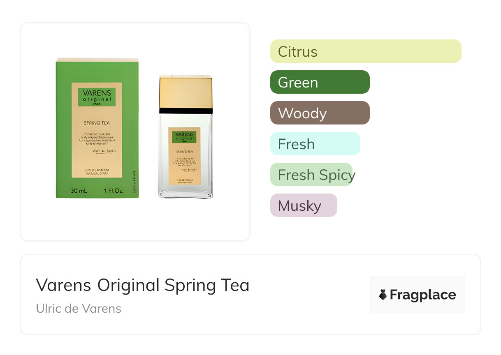The height and width of the screenshot is (355, 501).
Task: Select the Citrus accord bar
Action: coord(365,51)
